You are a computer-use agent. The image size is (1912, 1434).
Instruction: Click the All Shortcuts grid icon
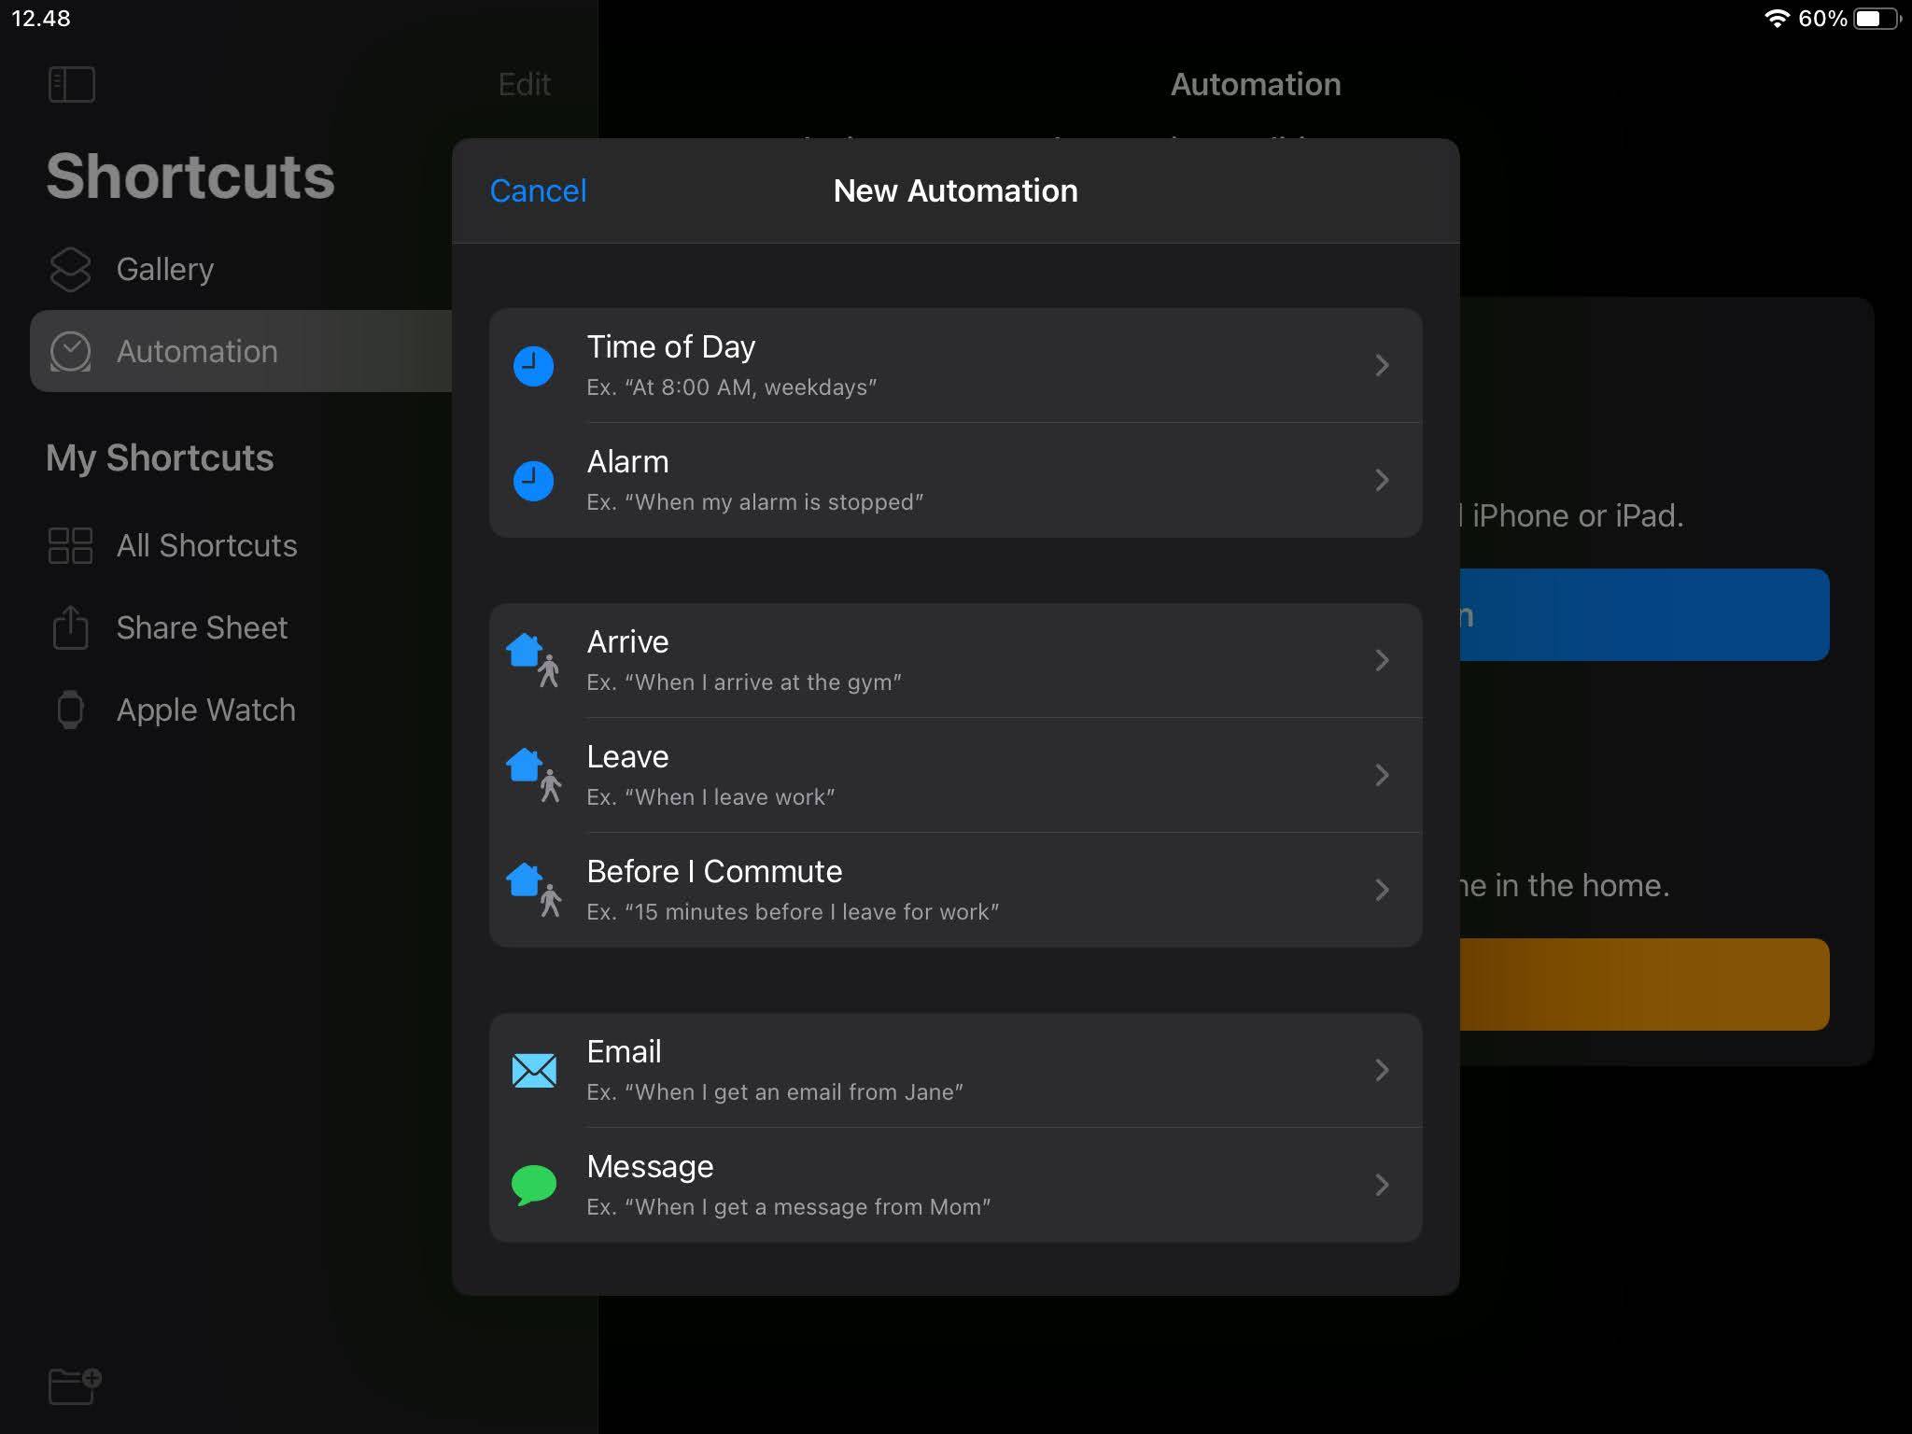[70, 545]
